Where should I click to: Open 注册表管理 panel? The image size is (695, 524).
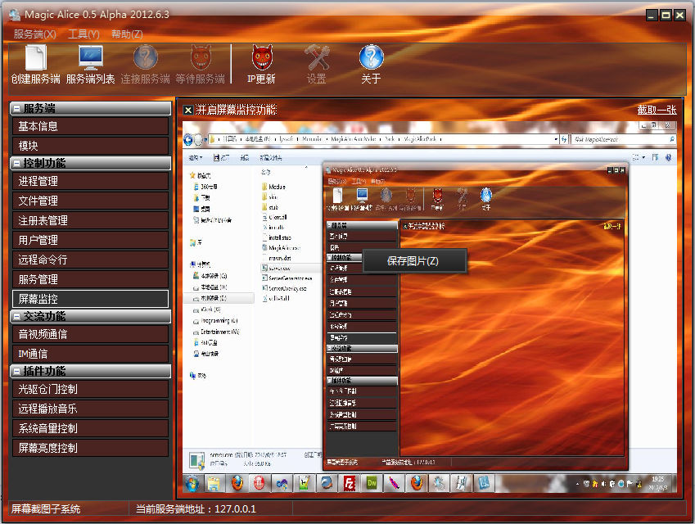pos(90,220)
